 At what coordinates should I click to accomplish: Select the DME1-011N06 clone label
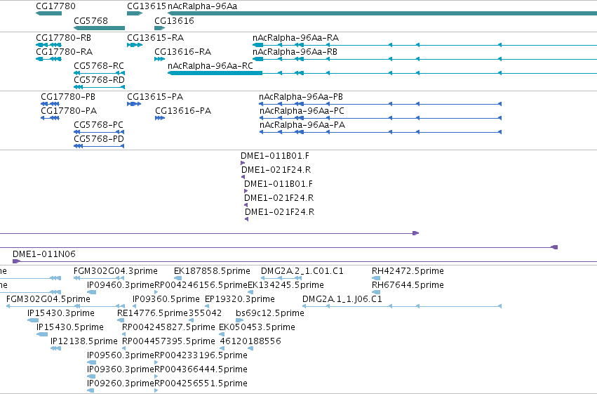43,254
